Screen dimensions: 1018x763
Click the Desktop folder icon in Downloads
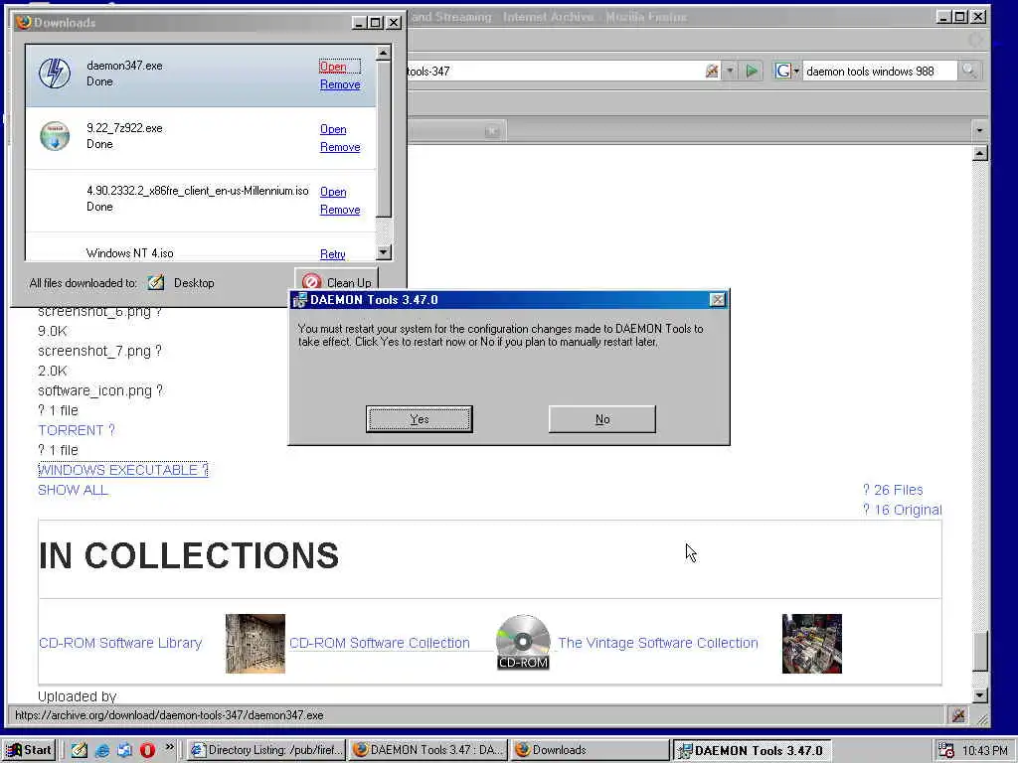(x=156, y=282)
